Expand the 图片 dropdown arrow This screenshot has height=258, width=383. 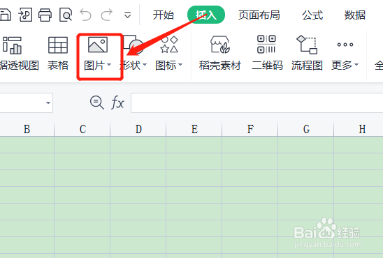click(109, 65)
